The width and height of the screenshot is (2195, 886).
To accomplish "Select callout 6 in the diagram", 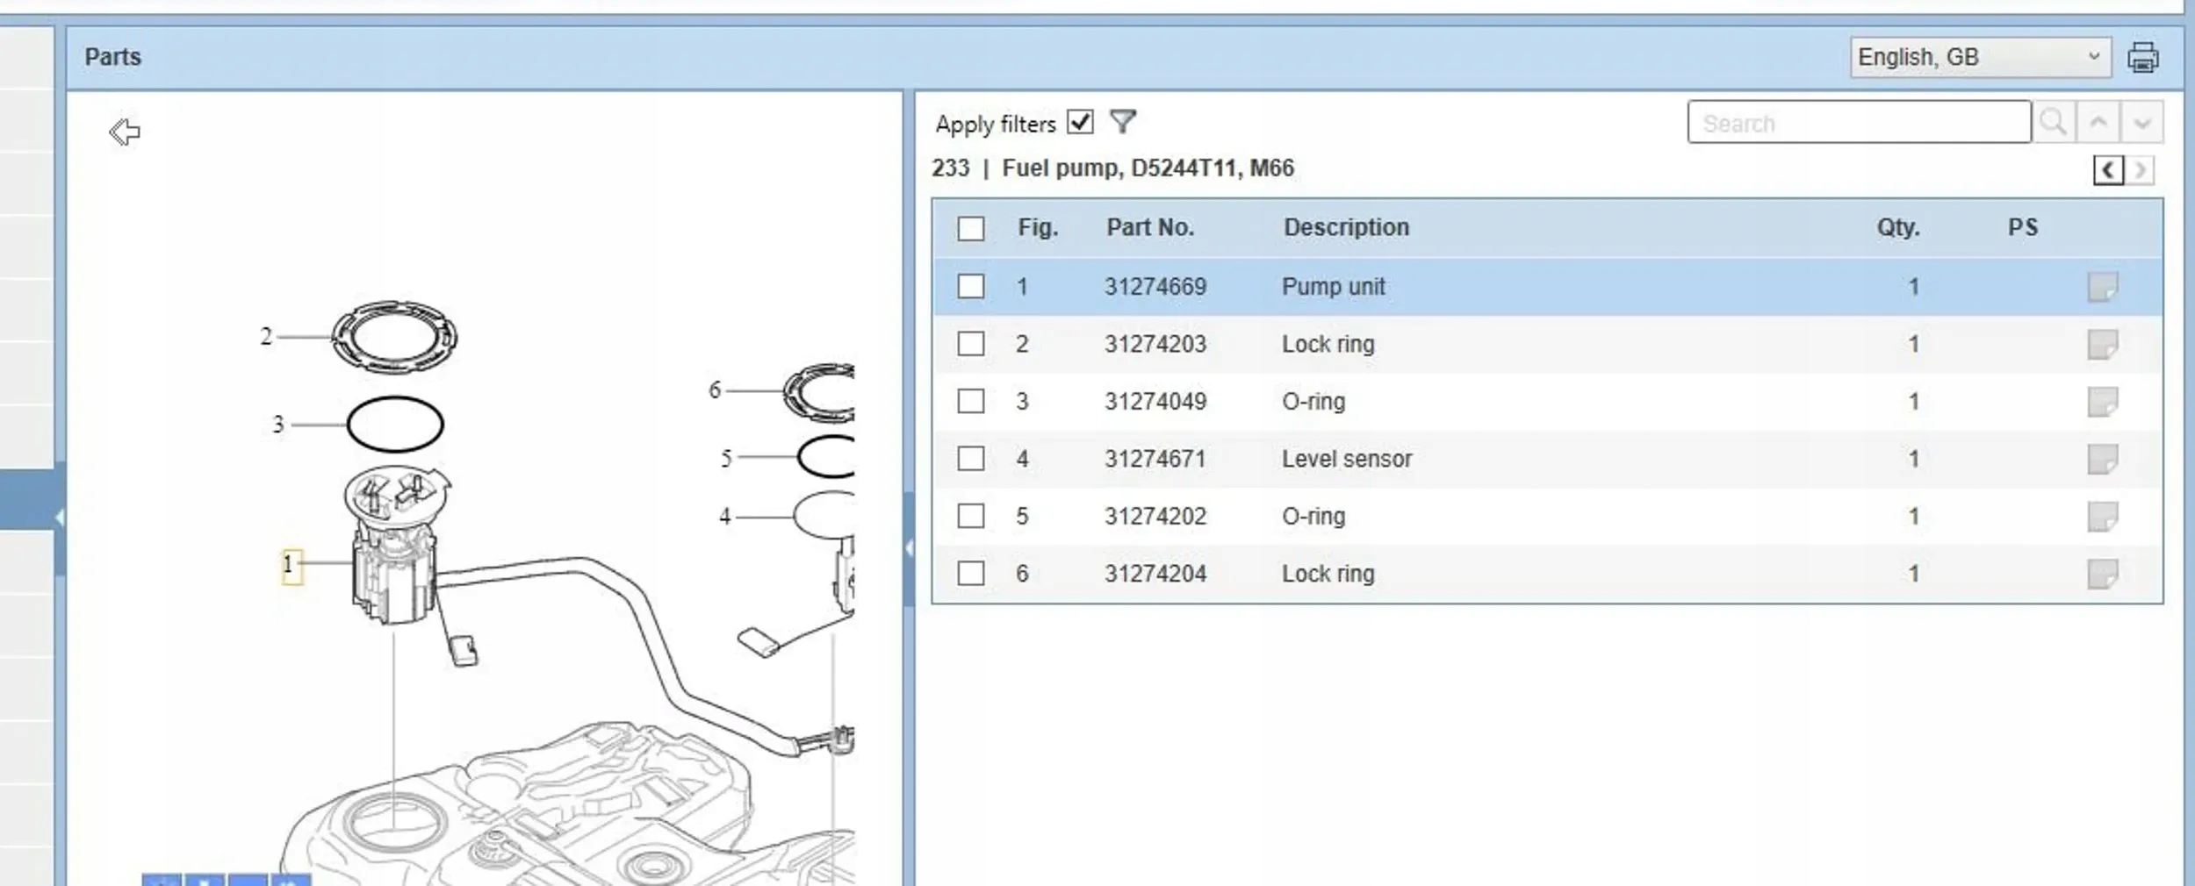I will [x=715, y=389].
